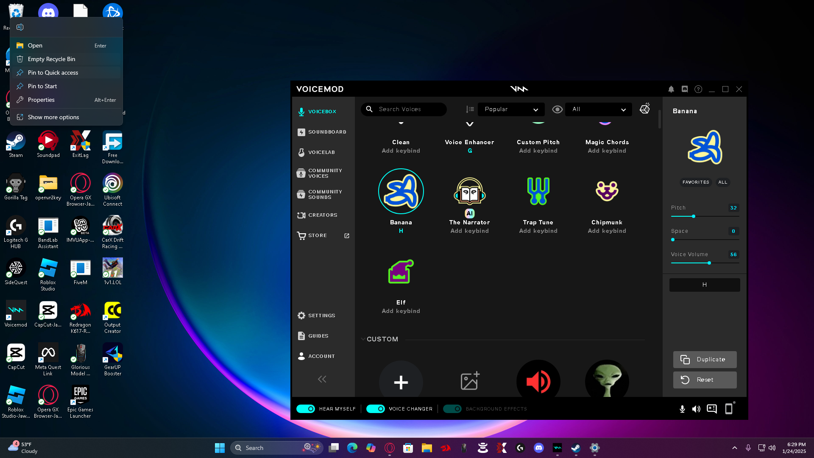Open the Soundboard tab
Image resolution: width=814 pixels, height=458 pixels.
click(x=327, y=132)
